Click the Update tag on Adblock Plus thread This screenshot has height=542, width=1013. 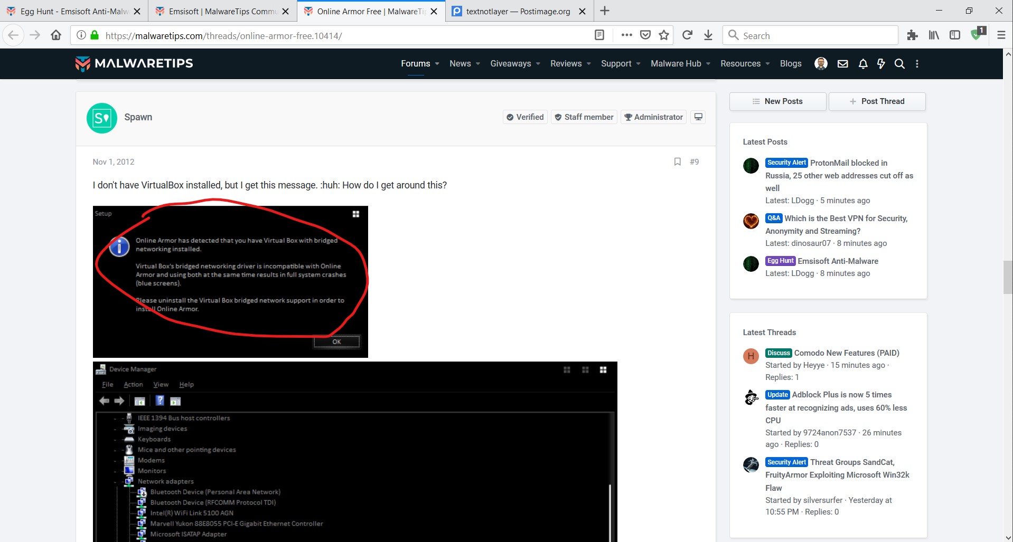(777, 395)
